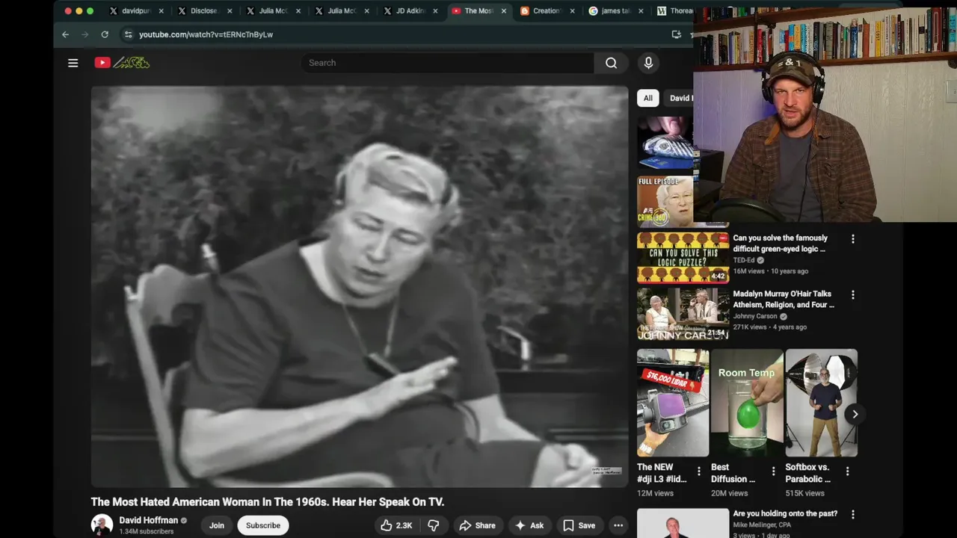Select the 'All' filter chip
The image size is (957, 538).
pos(647,98)
